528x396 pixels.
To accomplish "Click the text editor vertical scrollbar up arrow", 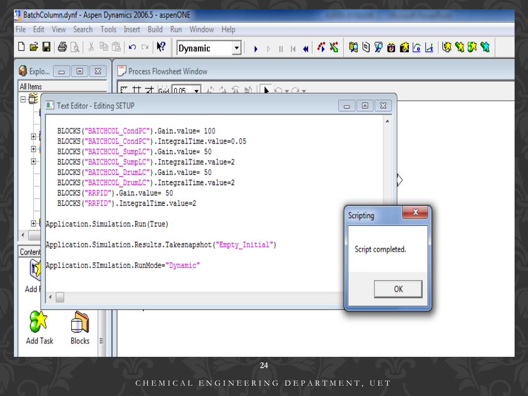I will coord(388,121).
